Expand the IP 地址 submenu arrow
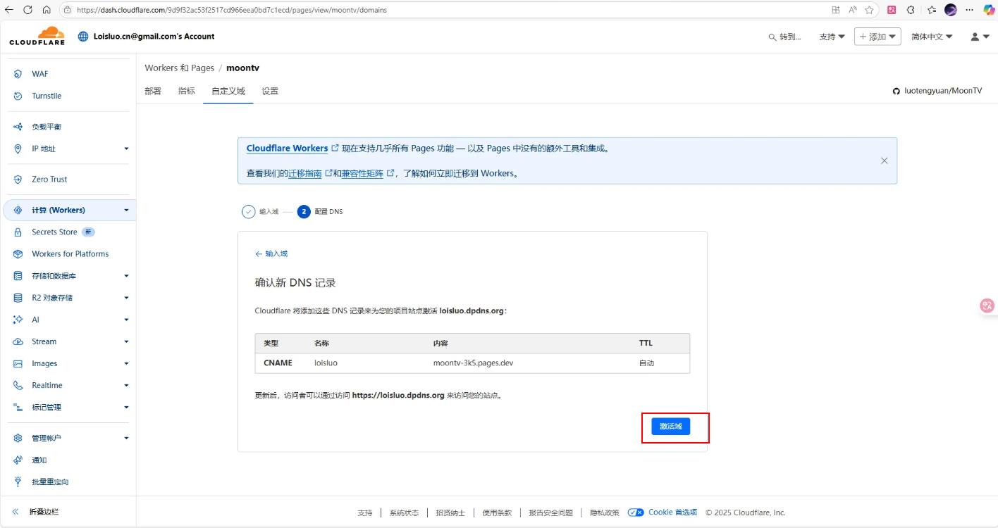The height and width of the screenshot is (528, 998). 127,149
